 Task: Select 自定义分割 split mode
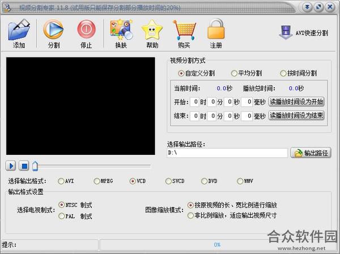point(196,73)
